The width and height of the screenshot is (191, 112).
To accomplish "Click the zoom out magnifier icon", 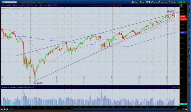I will click(x=7, y=109).
